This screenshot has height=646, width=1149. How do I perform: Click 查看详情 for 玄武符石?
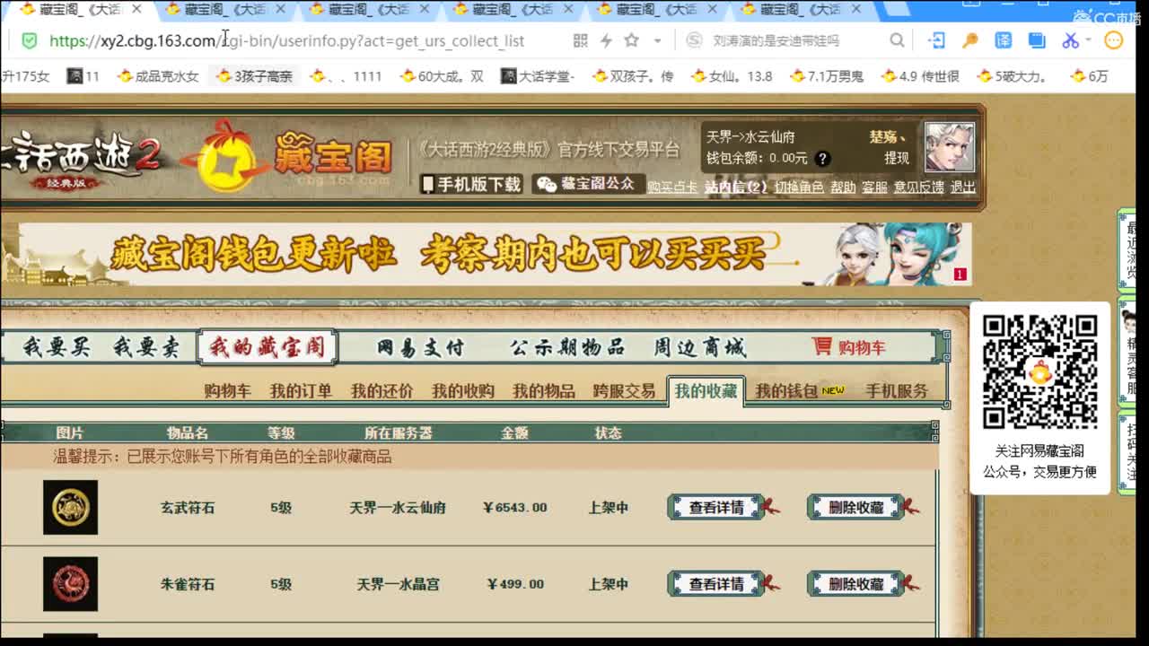coord(716,507)
